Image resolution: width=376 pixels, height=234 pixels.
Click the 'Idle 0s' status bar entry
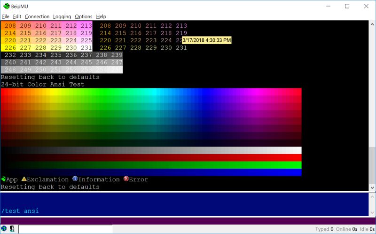tap(367, 229)
